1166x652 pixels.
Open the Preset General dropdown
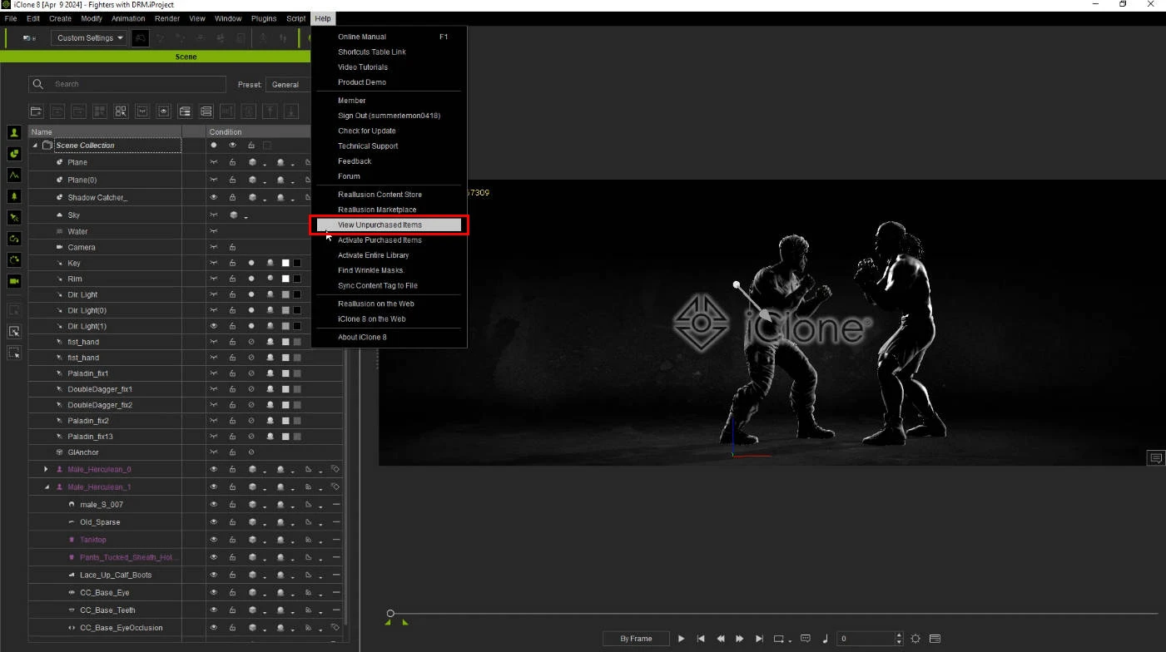pyautogui.click(x=288, y=85)
